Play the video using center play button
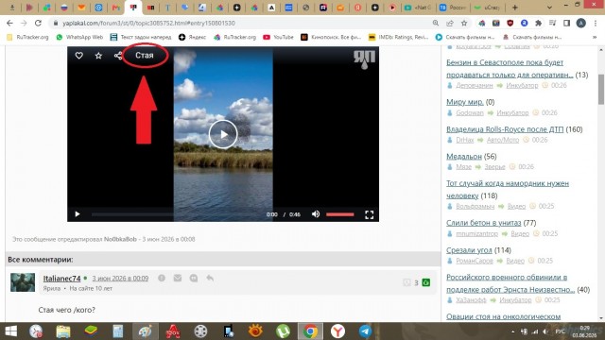The width and height of the screenshot is (605, 340). click(223, 134)
